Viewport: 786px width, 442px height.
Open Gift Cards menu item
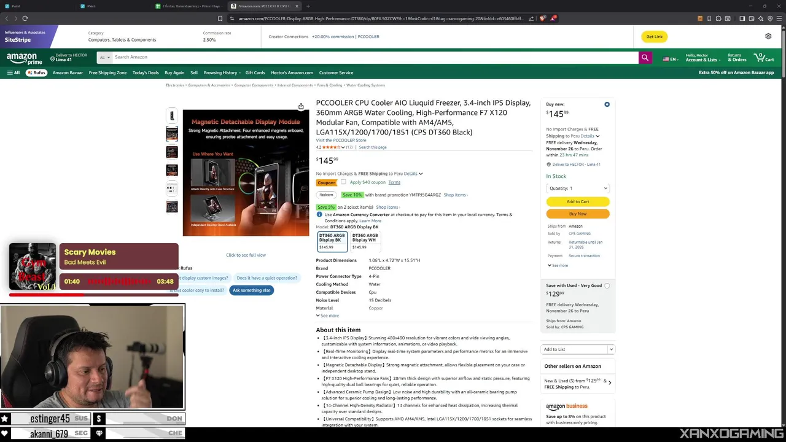(255, 72)
